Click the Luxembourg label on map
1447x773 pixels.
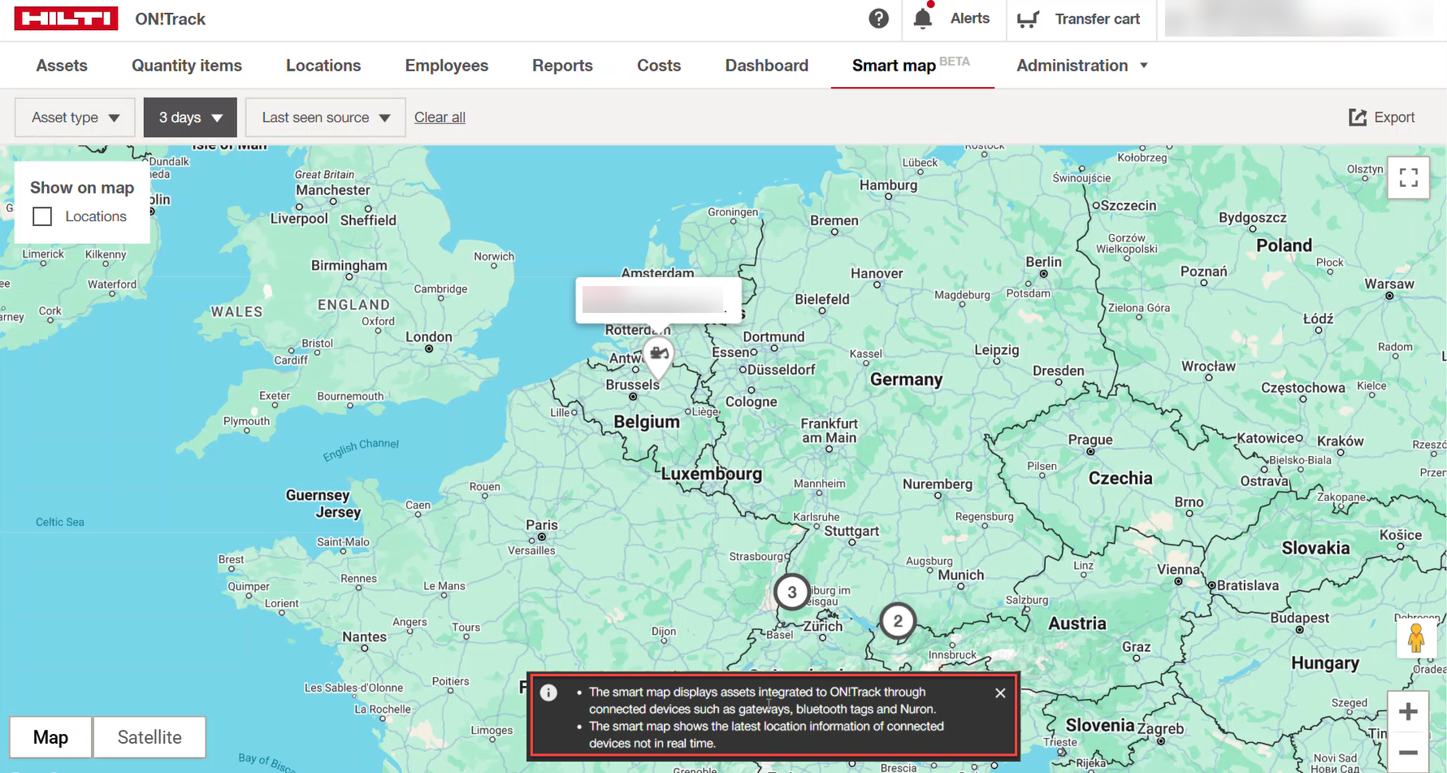[712, 474]
